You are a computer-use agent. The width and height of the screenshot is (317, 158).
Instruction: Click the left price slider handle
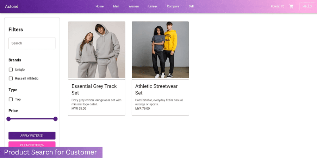click(x=8, y=119)
